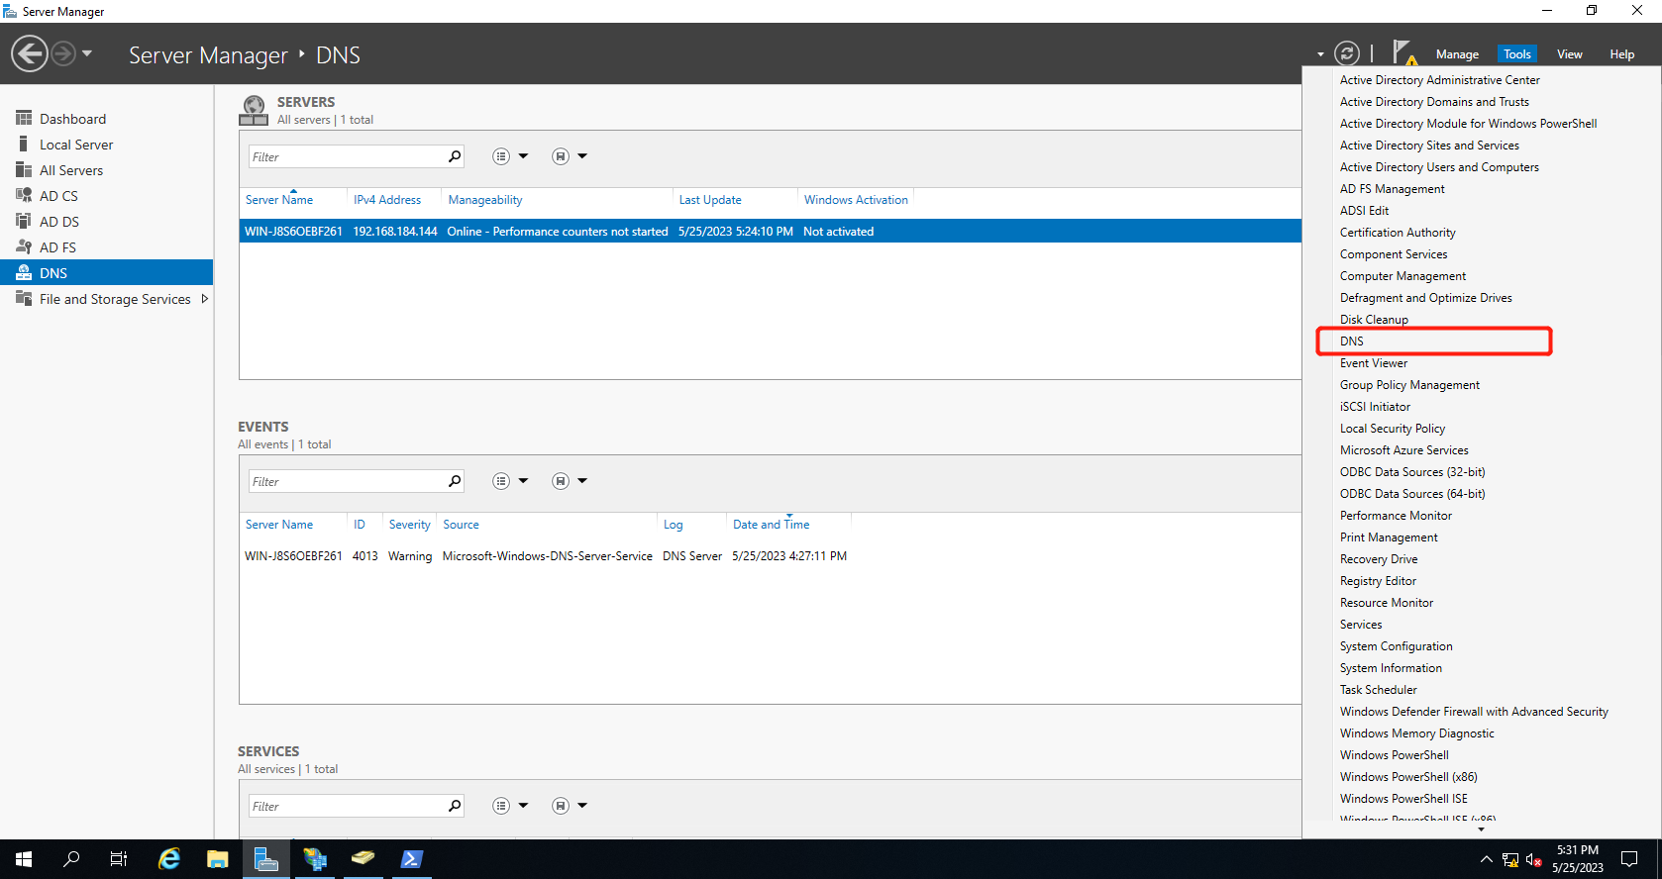Open File Explorer from taskbar
Viewport: 1662px width, 879px height.
click(218, 859)
